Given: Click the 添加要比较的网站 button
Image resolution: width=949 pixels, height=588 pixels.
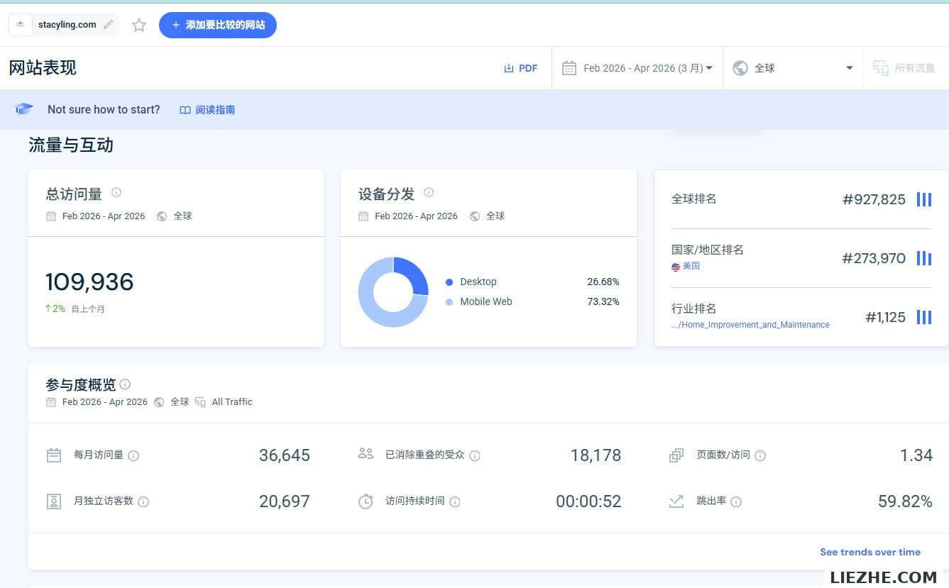Looking at the screenshot, I should 218,25.
